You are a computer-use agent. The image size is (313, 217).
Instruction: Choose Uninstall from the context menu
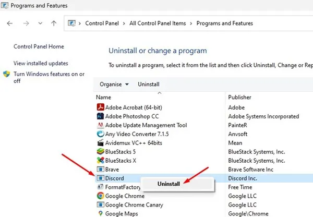point(168,184)
